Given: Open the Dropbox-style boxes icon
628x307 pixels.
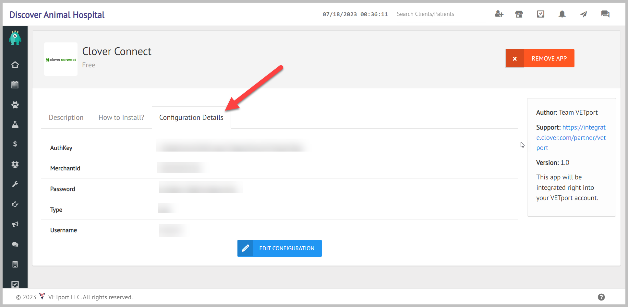Looking at the screenshot, I should [15, 165].
